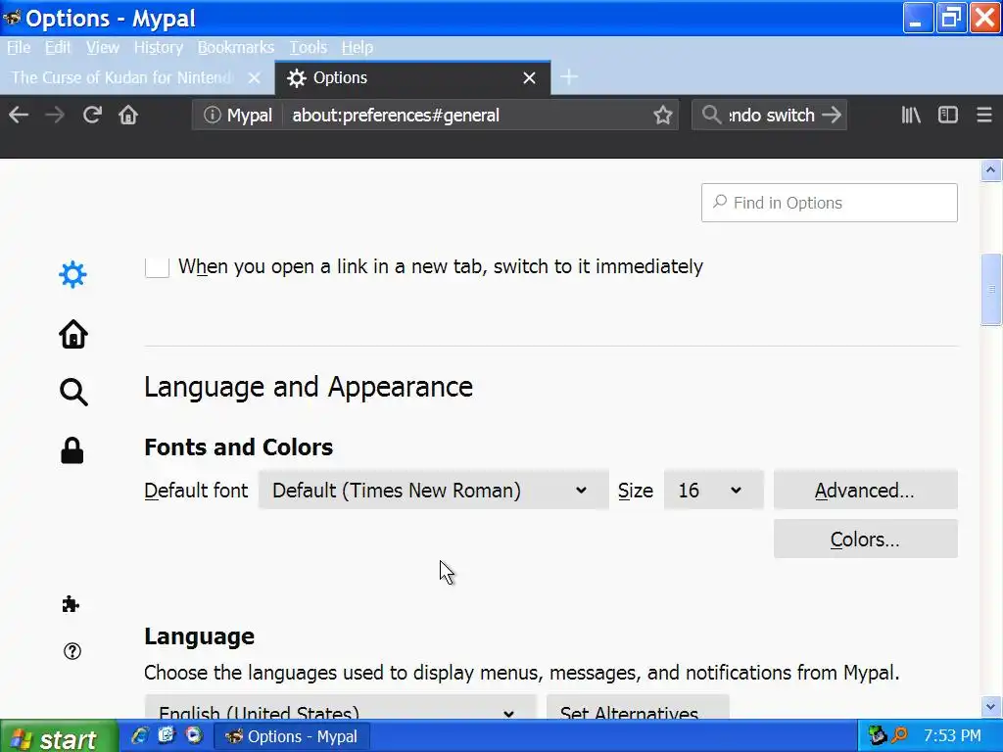Close the Curse of Kudan tab
Screen dimensions: 1003x752
coord(254,78)
